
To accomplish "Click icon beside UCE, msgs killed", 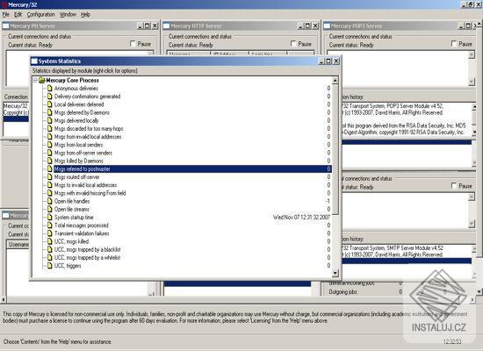I will (49, 241).
